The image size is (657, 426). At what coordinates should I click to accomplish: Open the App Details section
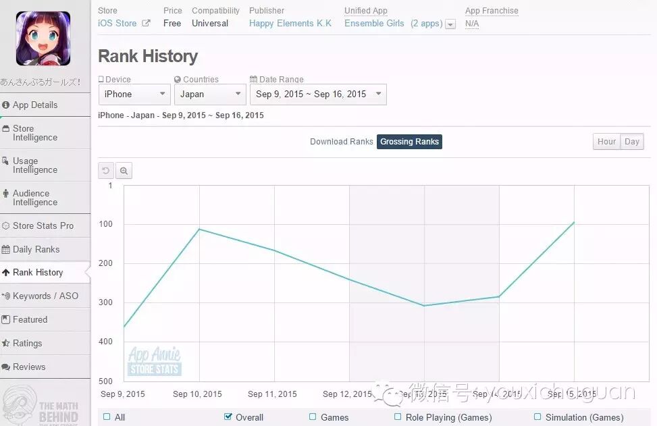coord(45,105)
